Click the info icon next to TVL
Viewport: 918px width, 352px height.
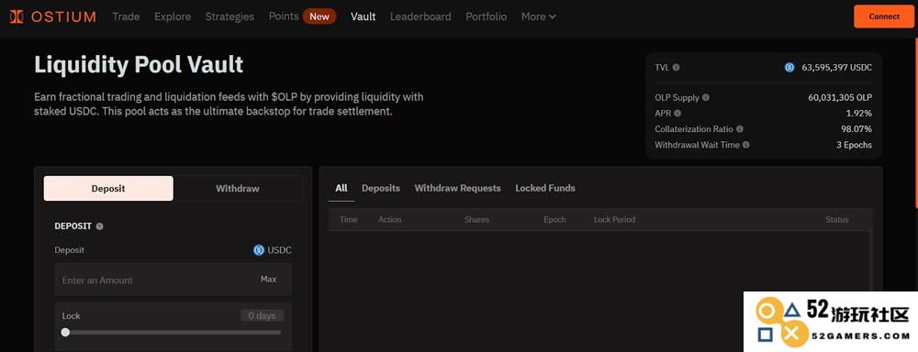[677, 67]
